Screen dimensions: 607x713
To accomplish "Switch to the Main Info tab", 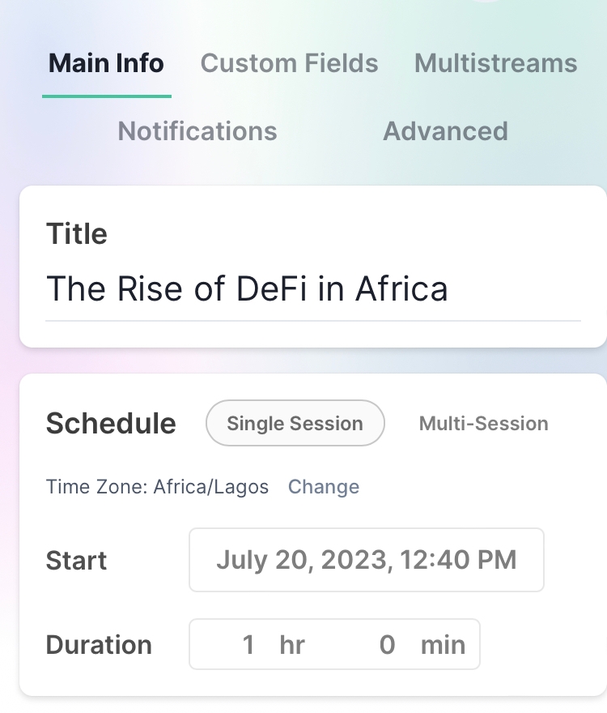I will pyautogui.click(x=106, y=63).
